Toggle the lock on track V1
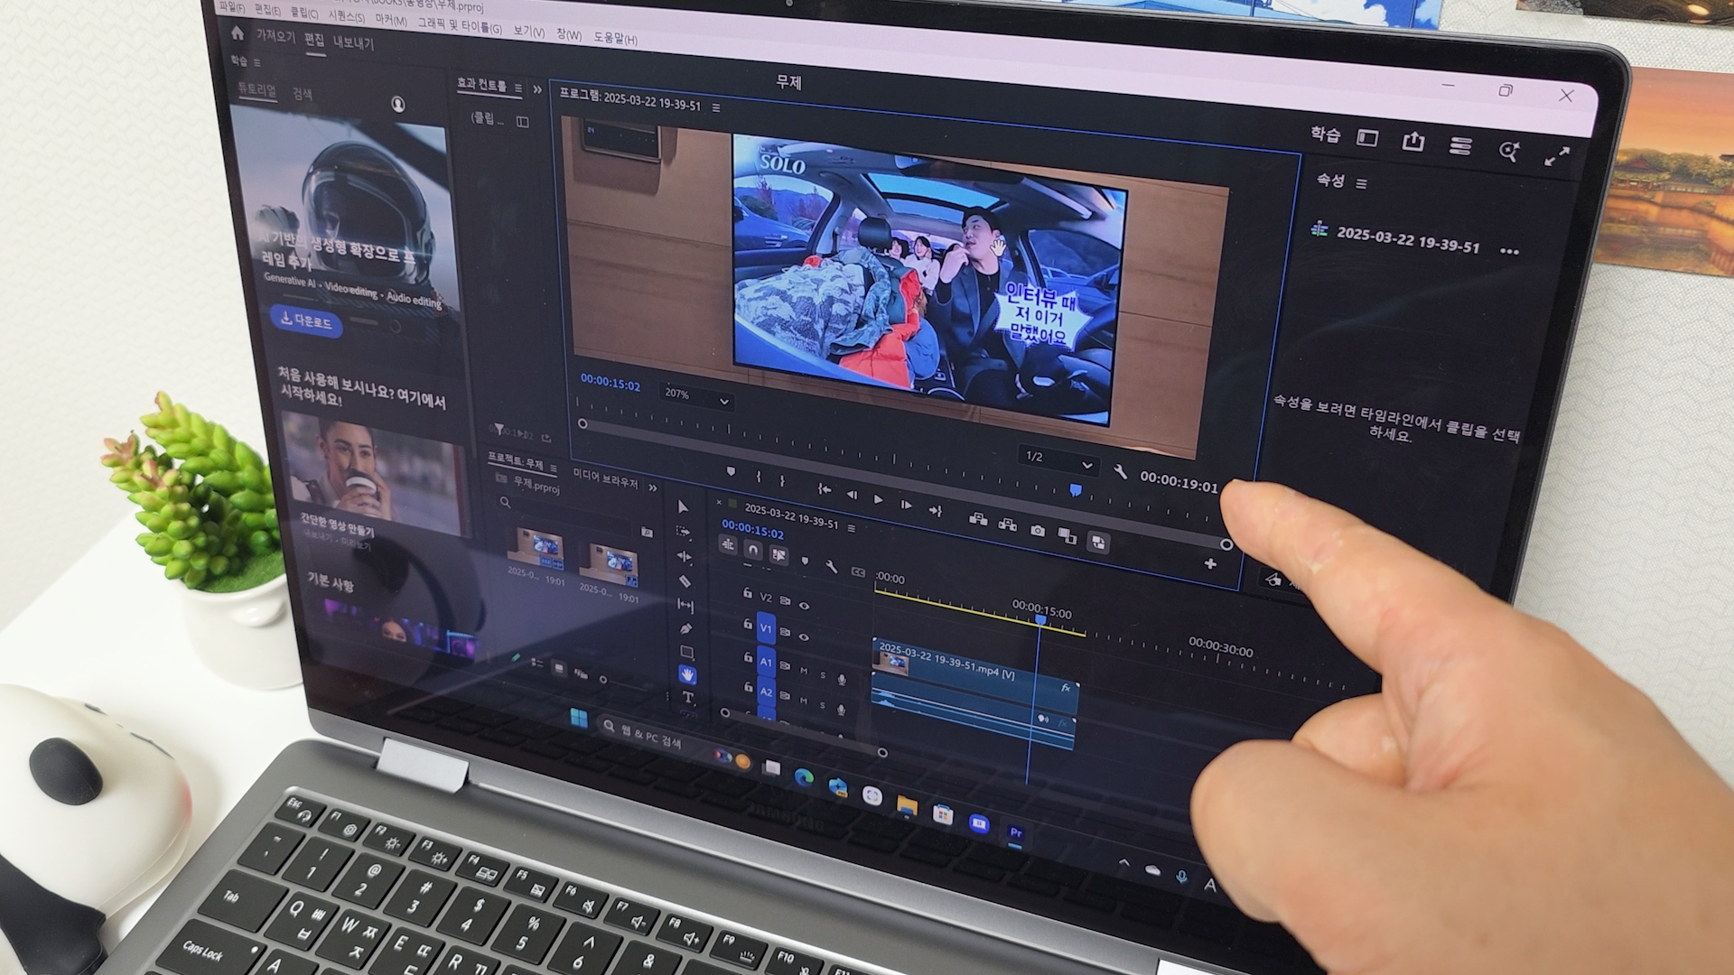The height and width of the screenshot is (975, 1734). 748,624
